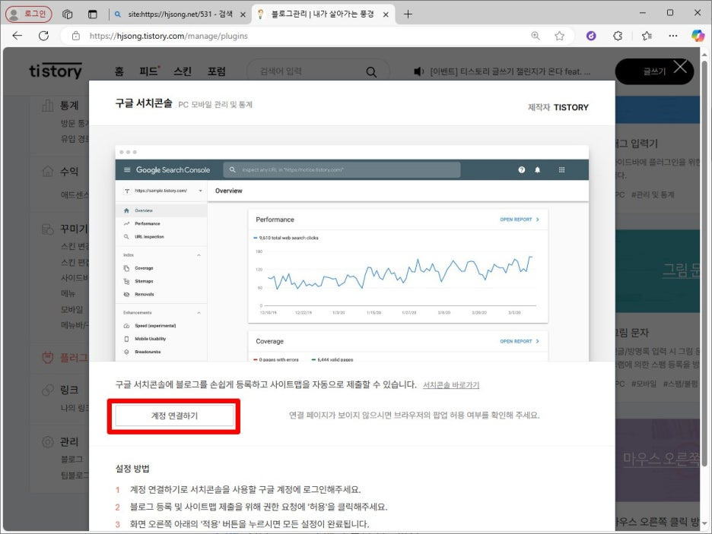
Task: View site information lock icon
Action: (76, 36)
